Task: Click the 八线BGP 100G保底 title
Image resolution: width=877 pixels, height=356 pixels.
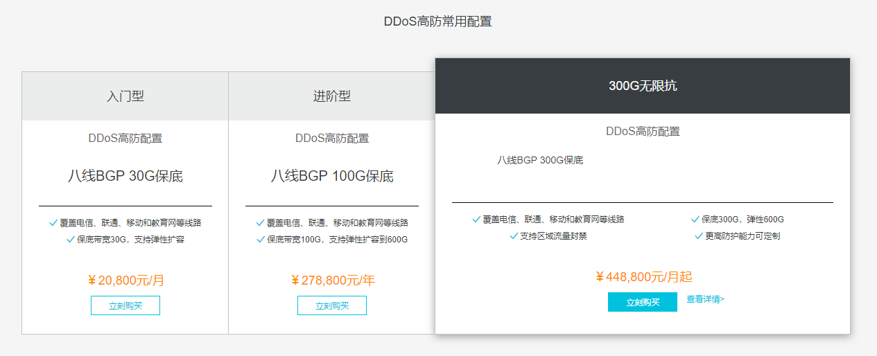Action: (332, 176)
